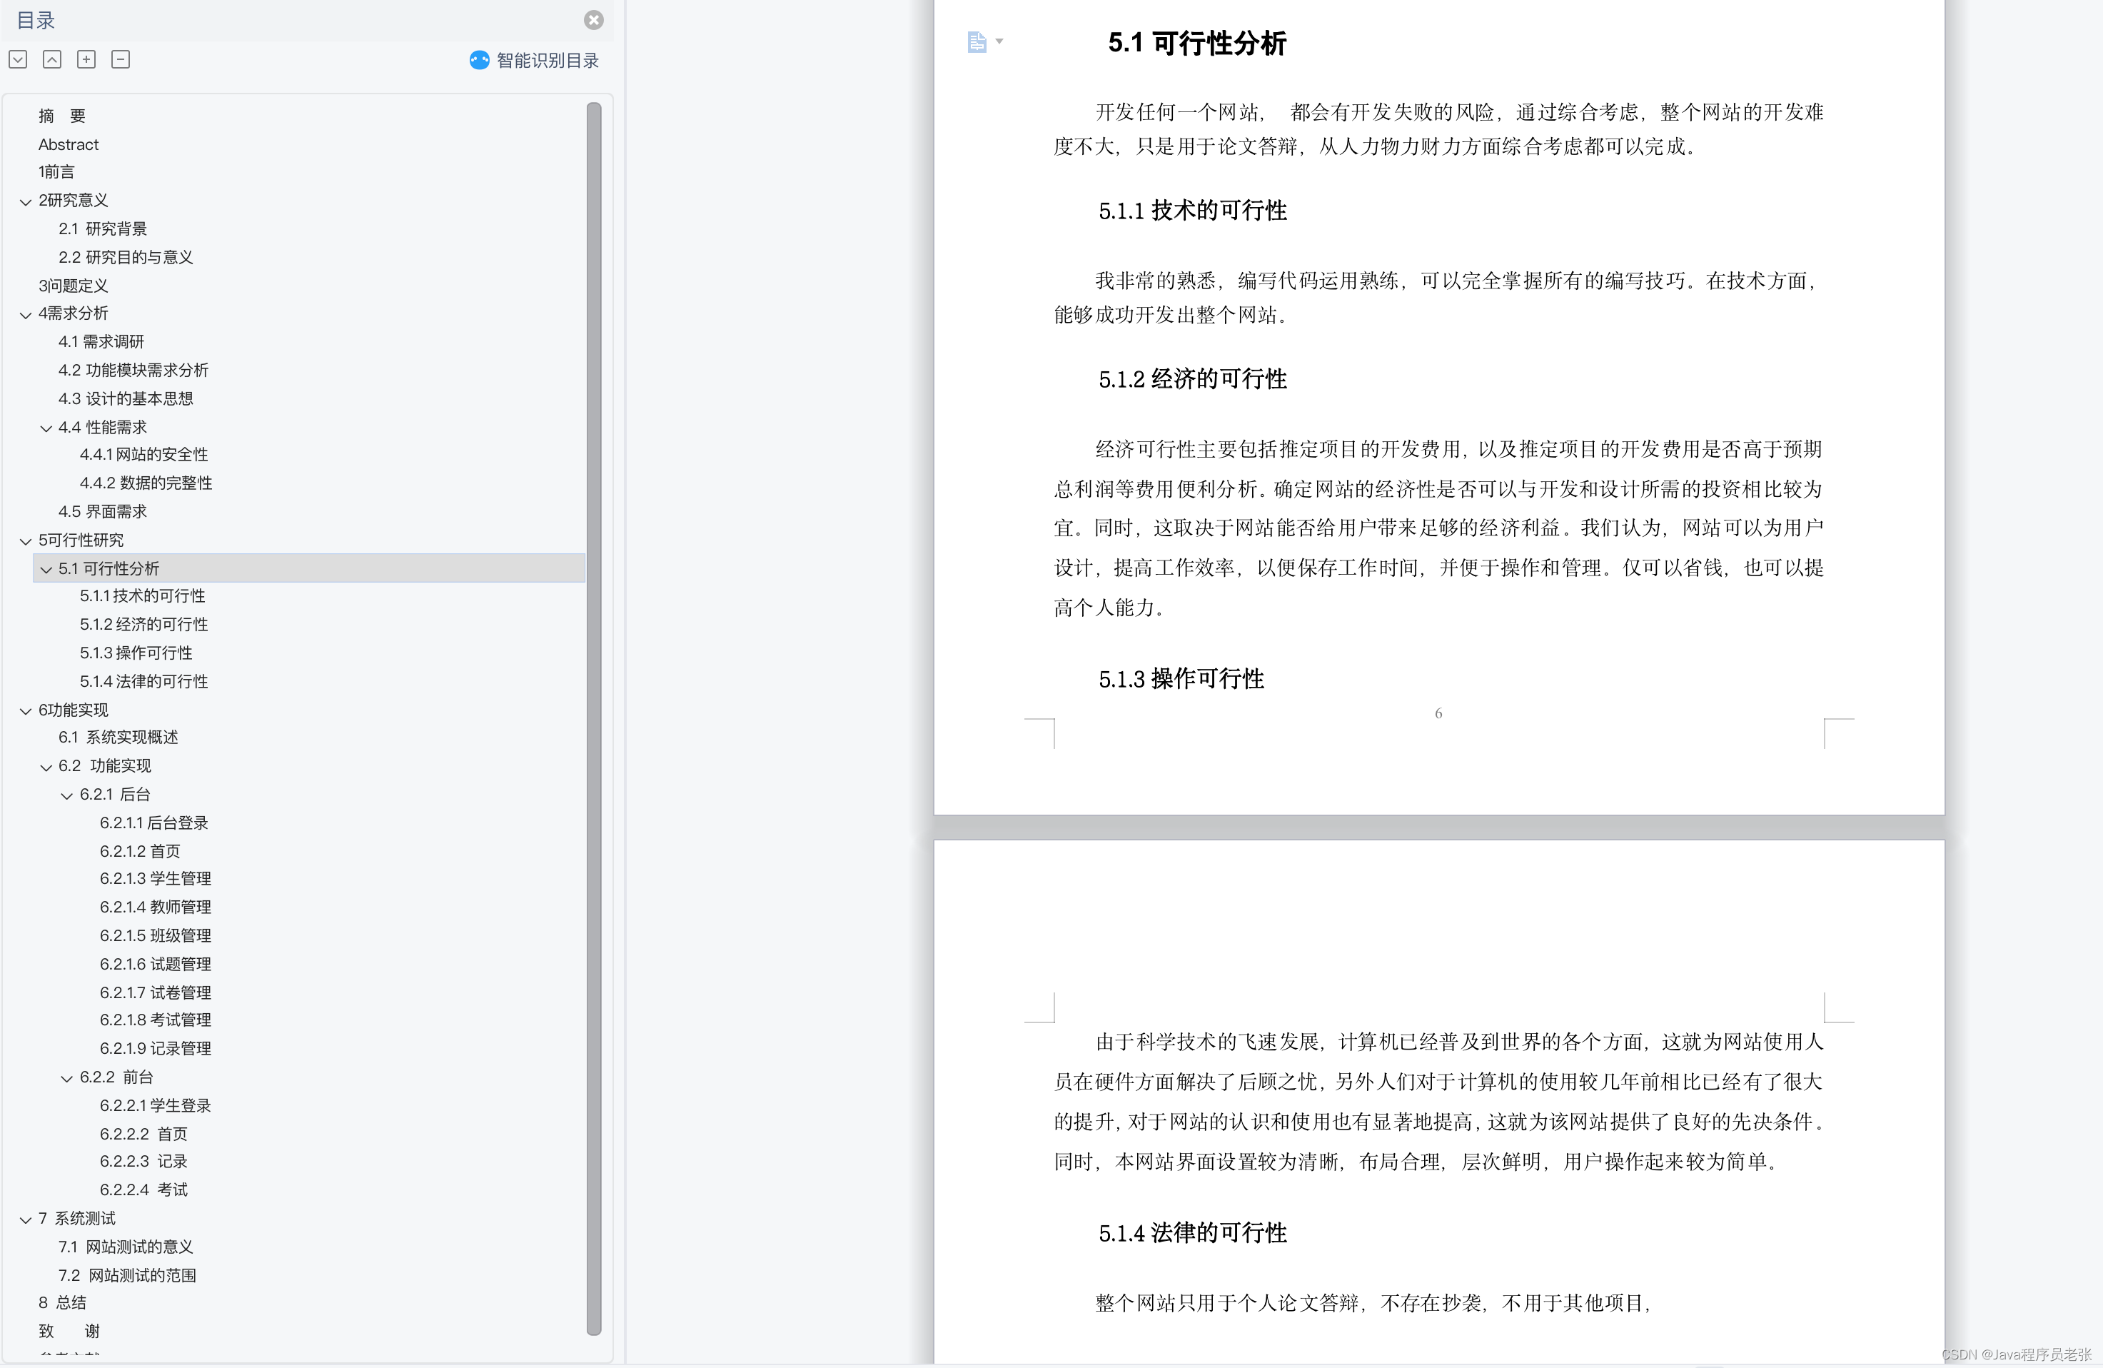Click the 5.1.1 技术的可行性 document heading
This screenshot has width=2103, height=1368.
(x=1193, y=211)
